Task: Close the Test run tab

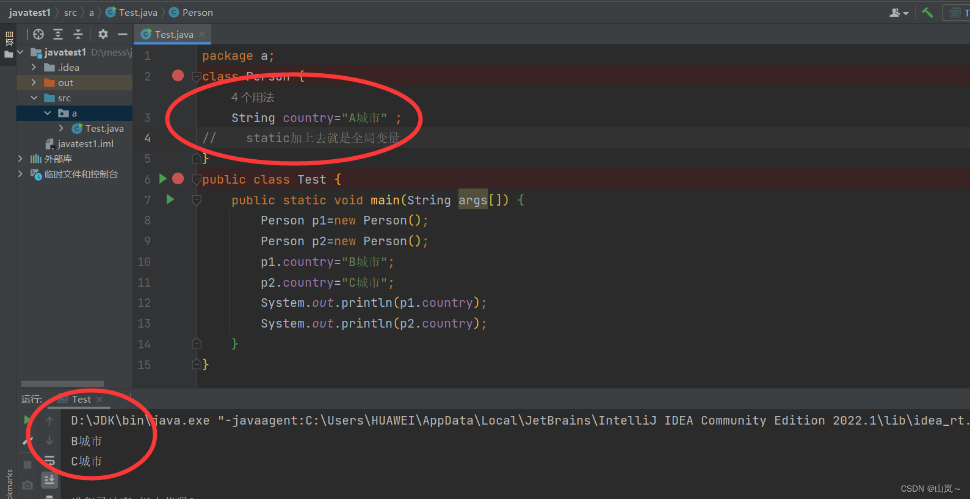Action: coord(100,400)
